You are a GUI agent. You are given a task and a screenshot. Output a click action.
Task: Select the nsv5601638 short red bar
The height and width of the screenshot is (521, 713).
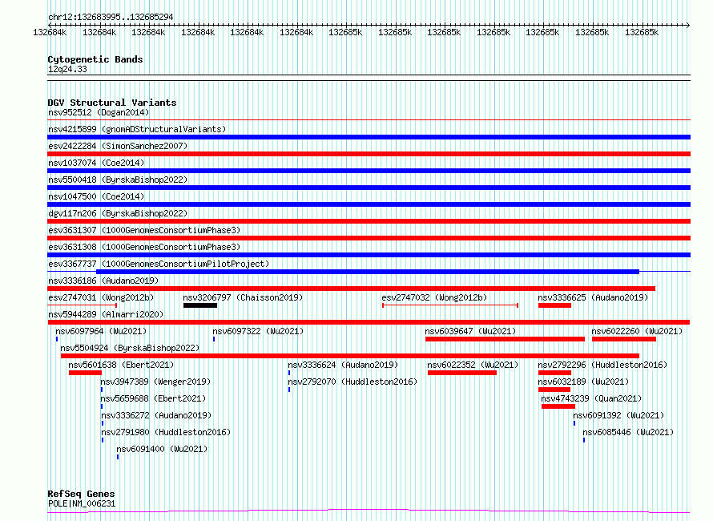(x=85, y=373)
